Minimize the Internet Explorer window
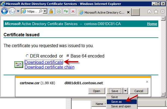The image size is (167, 109). pos(154,4)
